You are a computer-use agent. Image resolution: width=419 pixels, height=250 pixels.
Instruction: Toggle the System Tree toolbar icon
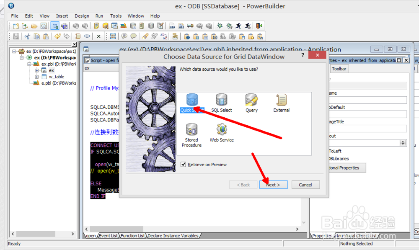(55, 26)
